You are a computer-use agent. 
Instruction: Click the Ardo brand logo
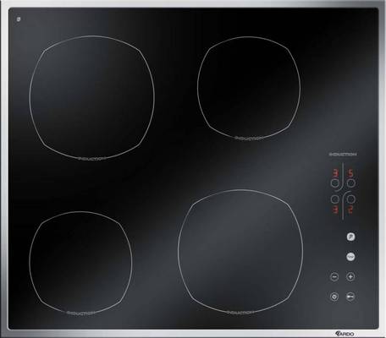(345, 334)
